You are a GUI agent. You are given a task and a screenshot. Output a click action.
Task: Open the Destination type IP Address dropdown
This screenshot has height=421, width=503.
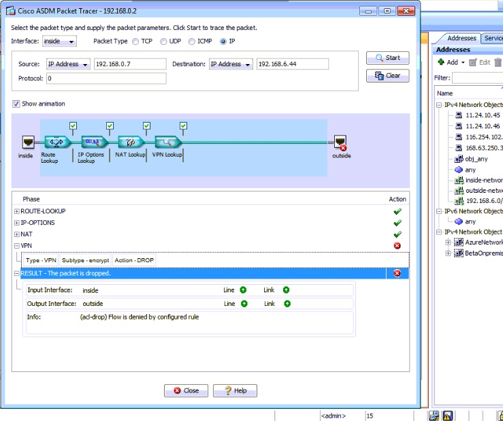[231, 64]
